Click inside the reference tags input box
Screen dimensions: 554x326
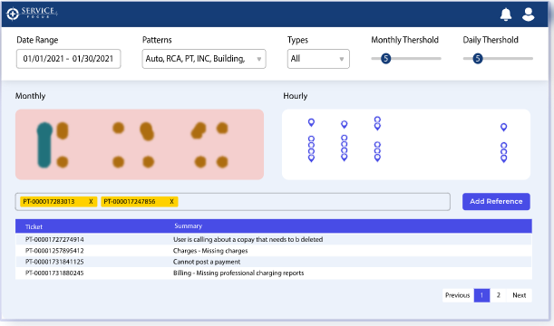pyautogui.click(x=232, y=201)
